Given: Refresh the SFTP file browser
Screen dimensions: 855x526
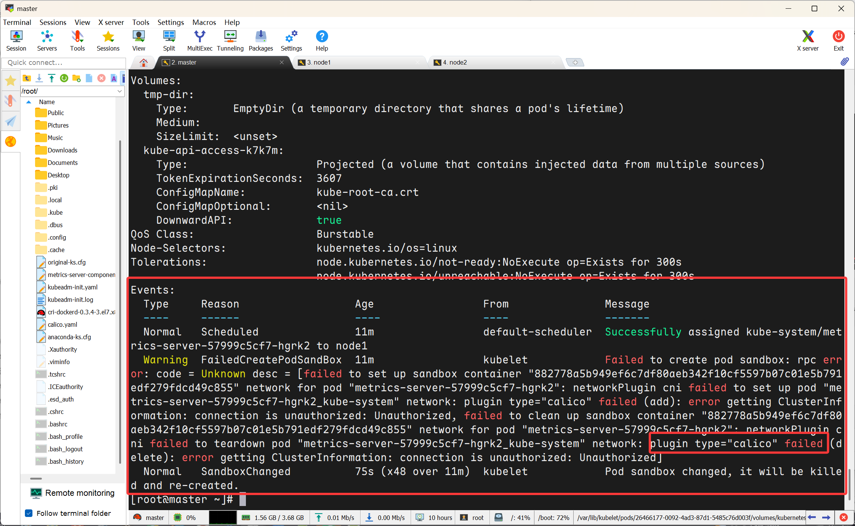Looking at the screenshot, I should (64, 78).
